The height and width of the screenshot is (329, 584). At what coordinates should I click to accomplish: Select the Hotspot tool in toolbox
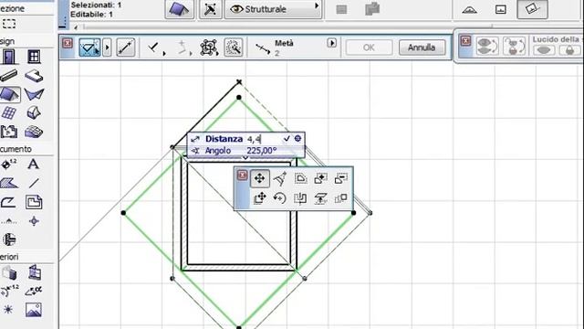coord(34,221)
